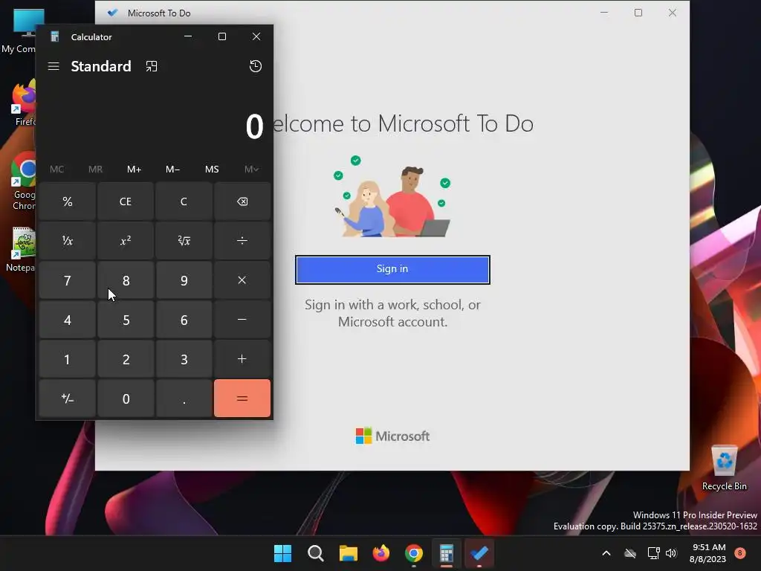The width and height of the screenshot is (761, 571).
Task: Click the OneDrive cloud tray icon
Action: click(x=630, y=553)
